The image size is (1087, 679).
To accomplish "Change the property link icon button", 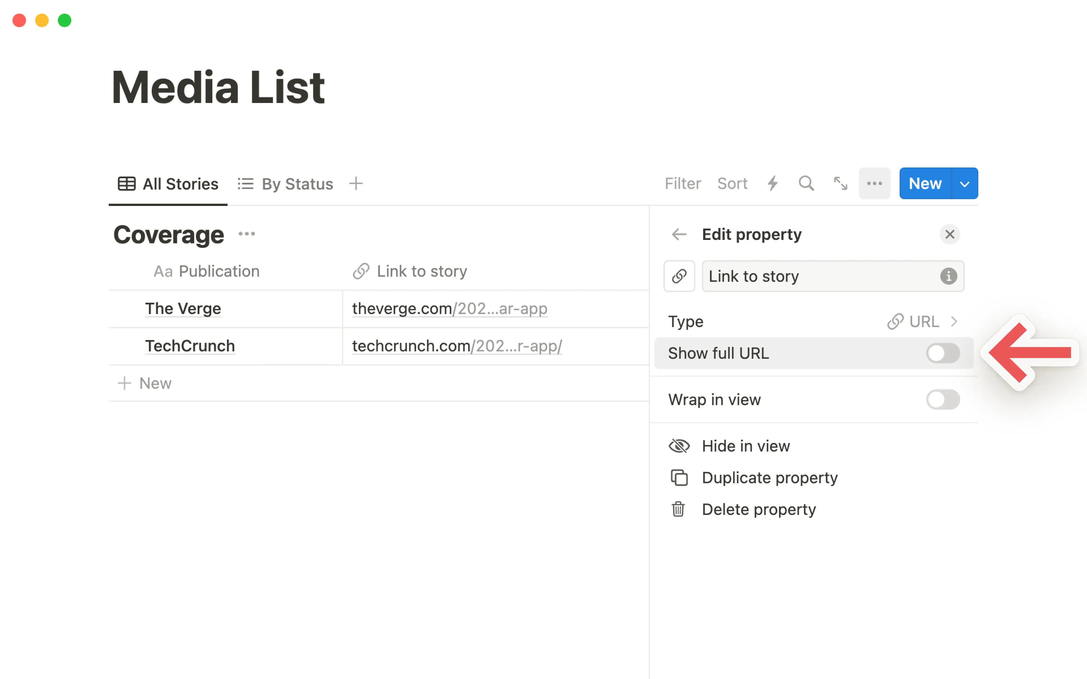I will pos(679,276).
